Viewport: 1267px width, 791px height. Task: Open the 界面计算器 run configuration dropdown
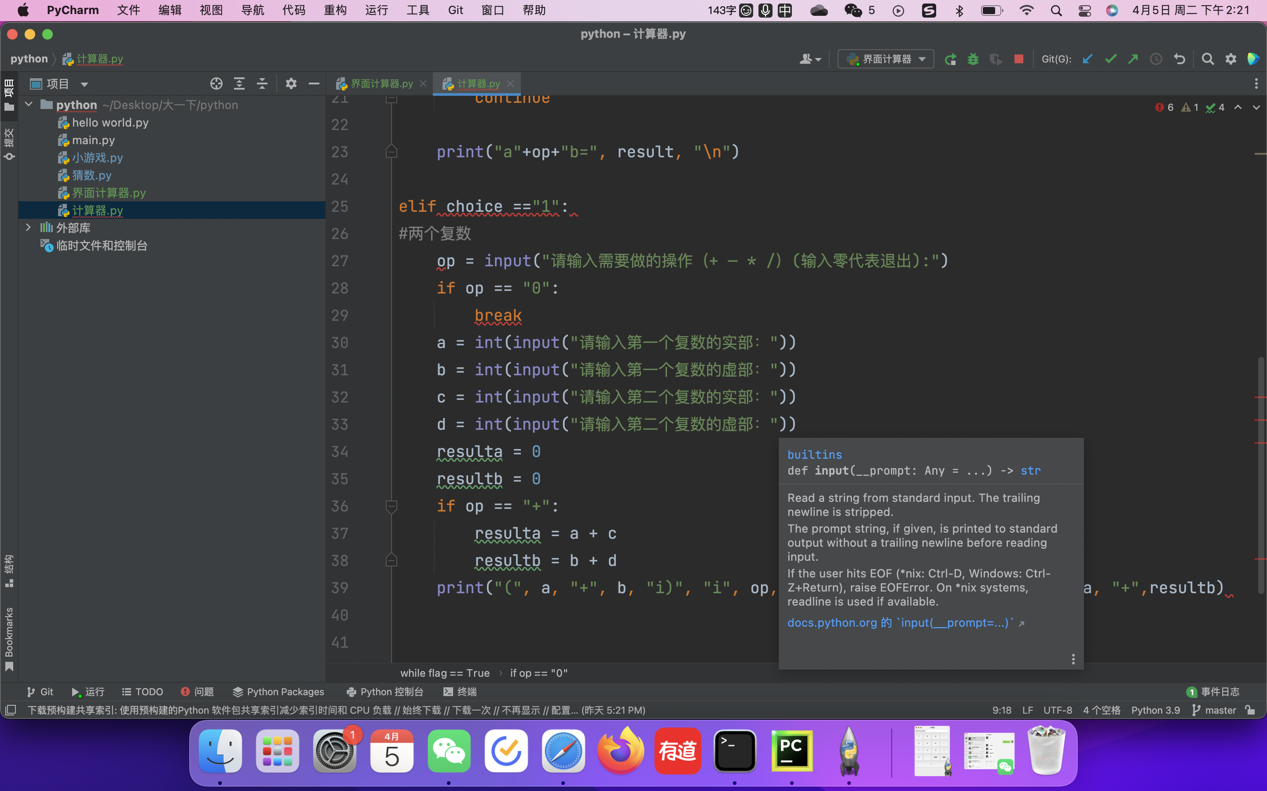tap(886, 59)
